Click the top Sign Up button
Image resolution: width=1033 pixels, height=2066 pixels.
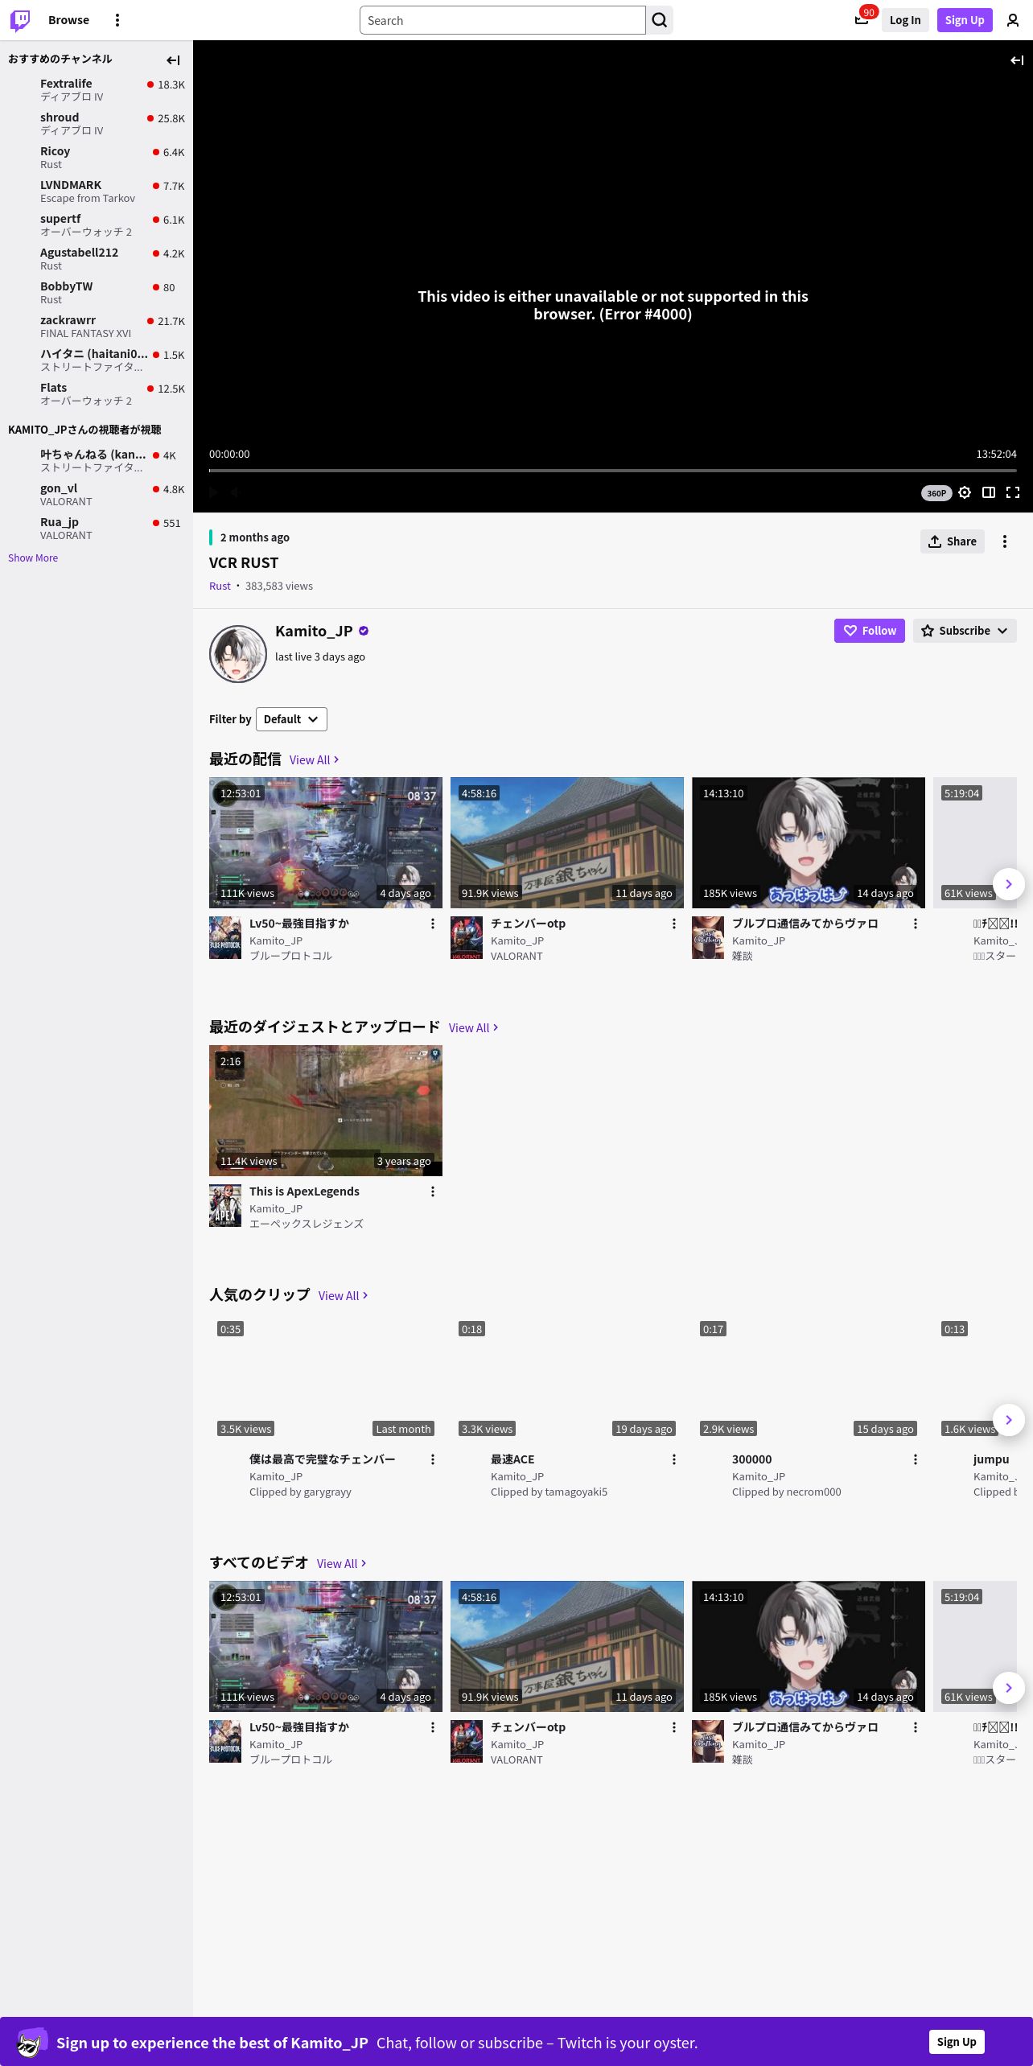(x=965, y=20)
